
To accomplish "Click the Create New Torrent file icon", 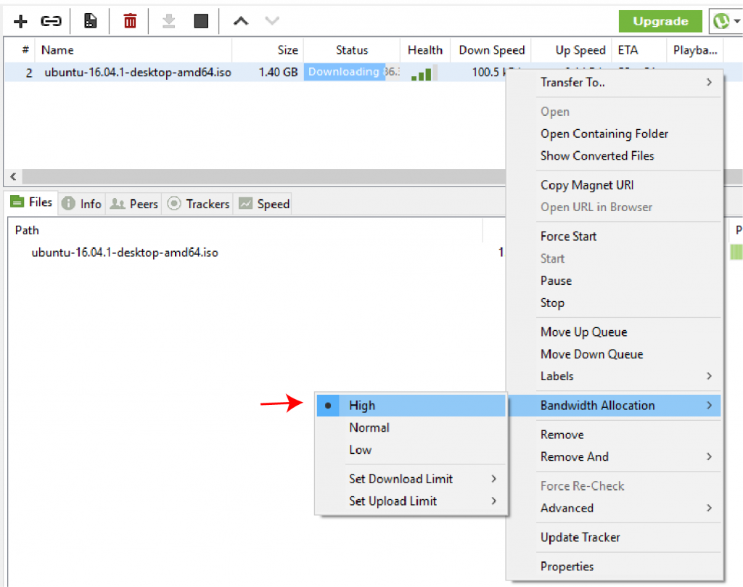I will click(x=90, y=21).
